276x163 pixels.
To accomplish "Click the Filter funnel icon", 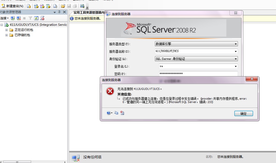I will pos(30,18).
